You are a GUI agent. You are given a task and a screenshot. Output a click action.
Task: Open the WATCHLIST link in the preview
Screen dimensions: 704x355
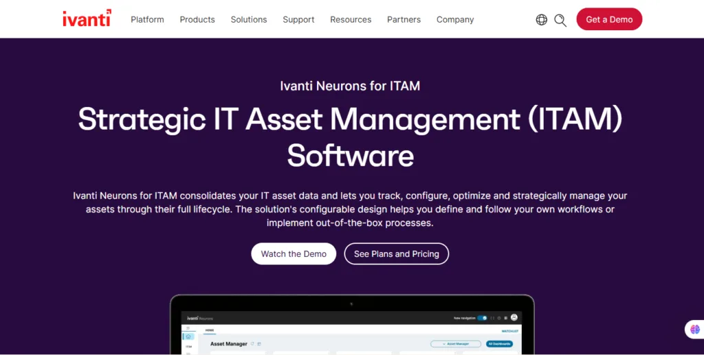(509, 331)
